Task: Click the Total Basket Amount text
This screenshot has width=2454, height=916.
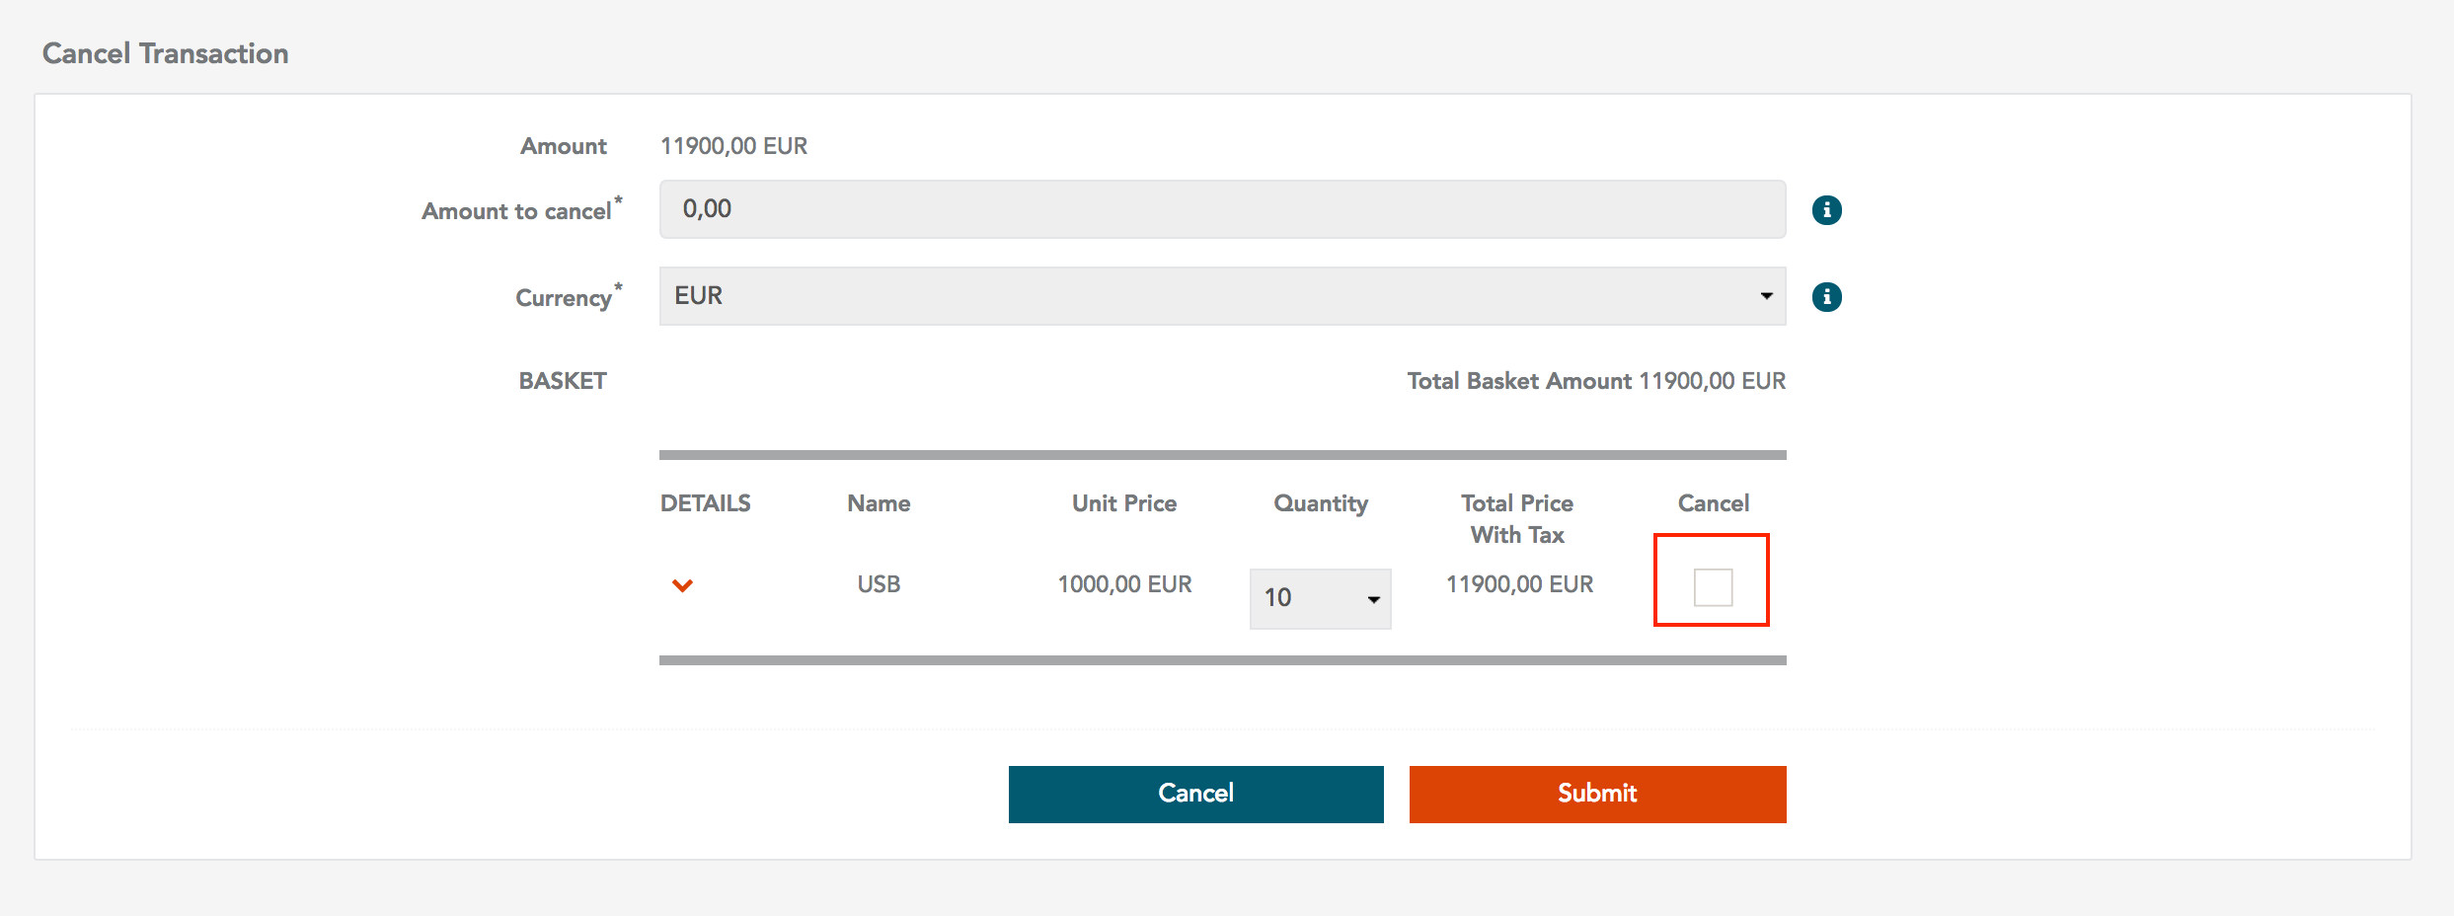Action: 1596,381
